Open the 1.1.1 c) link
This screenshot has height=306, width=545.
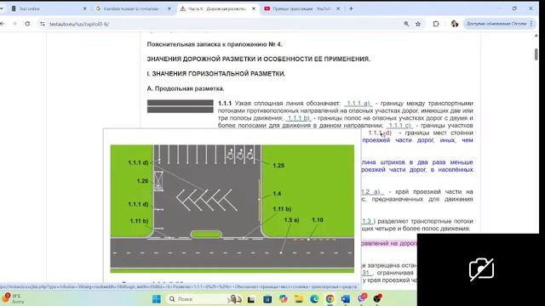[399, 125]
